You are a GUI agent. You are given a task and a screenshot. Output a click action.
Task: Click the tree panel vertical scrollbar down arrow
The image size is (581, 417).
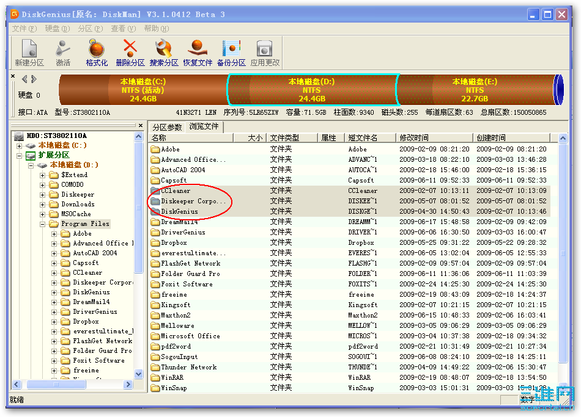139,374
